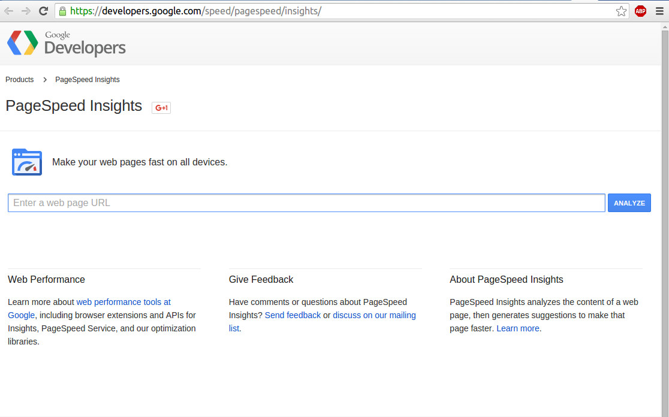Viewport: 669px width, 417px height.
Task: Click the Send feedback link
Action: tap(293, 315)
